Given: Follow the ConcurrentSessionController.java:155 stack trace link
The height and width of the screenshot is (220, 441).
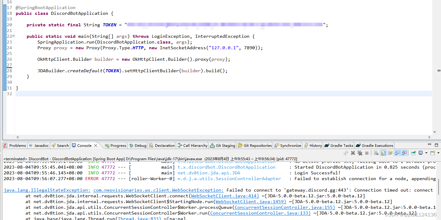Looking at the screenshot, I should tap(284, 207).
